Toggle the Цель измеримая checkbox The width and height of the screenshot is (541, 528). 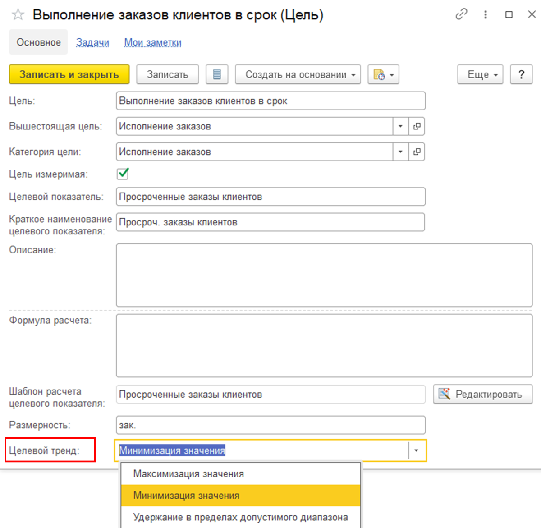[x=123, y=174]
